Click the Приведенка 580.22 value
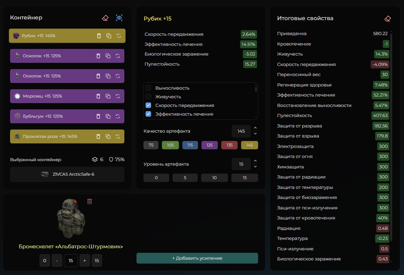Viewport: 404px width, 275px height. pos(380,33)
